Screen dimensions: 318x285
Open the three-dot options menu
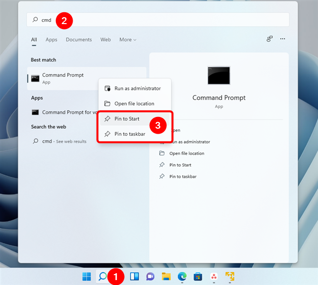283,39
